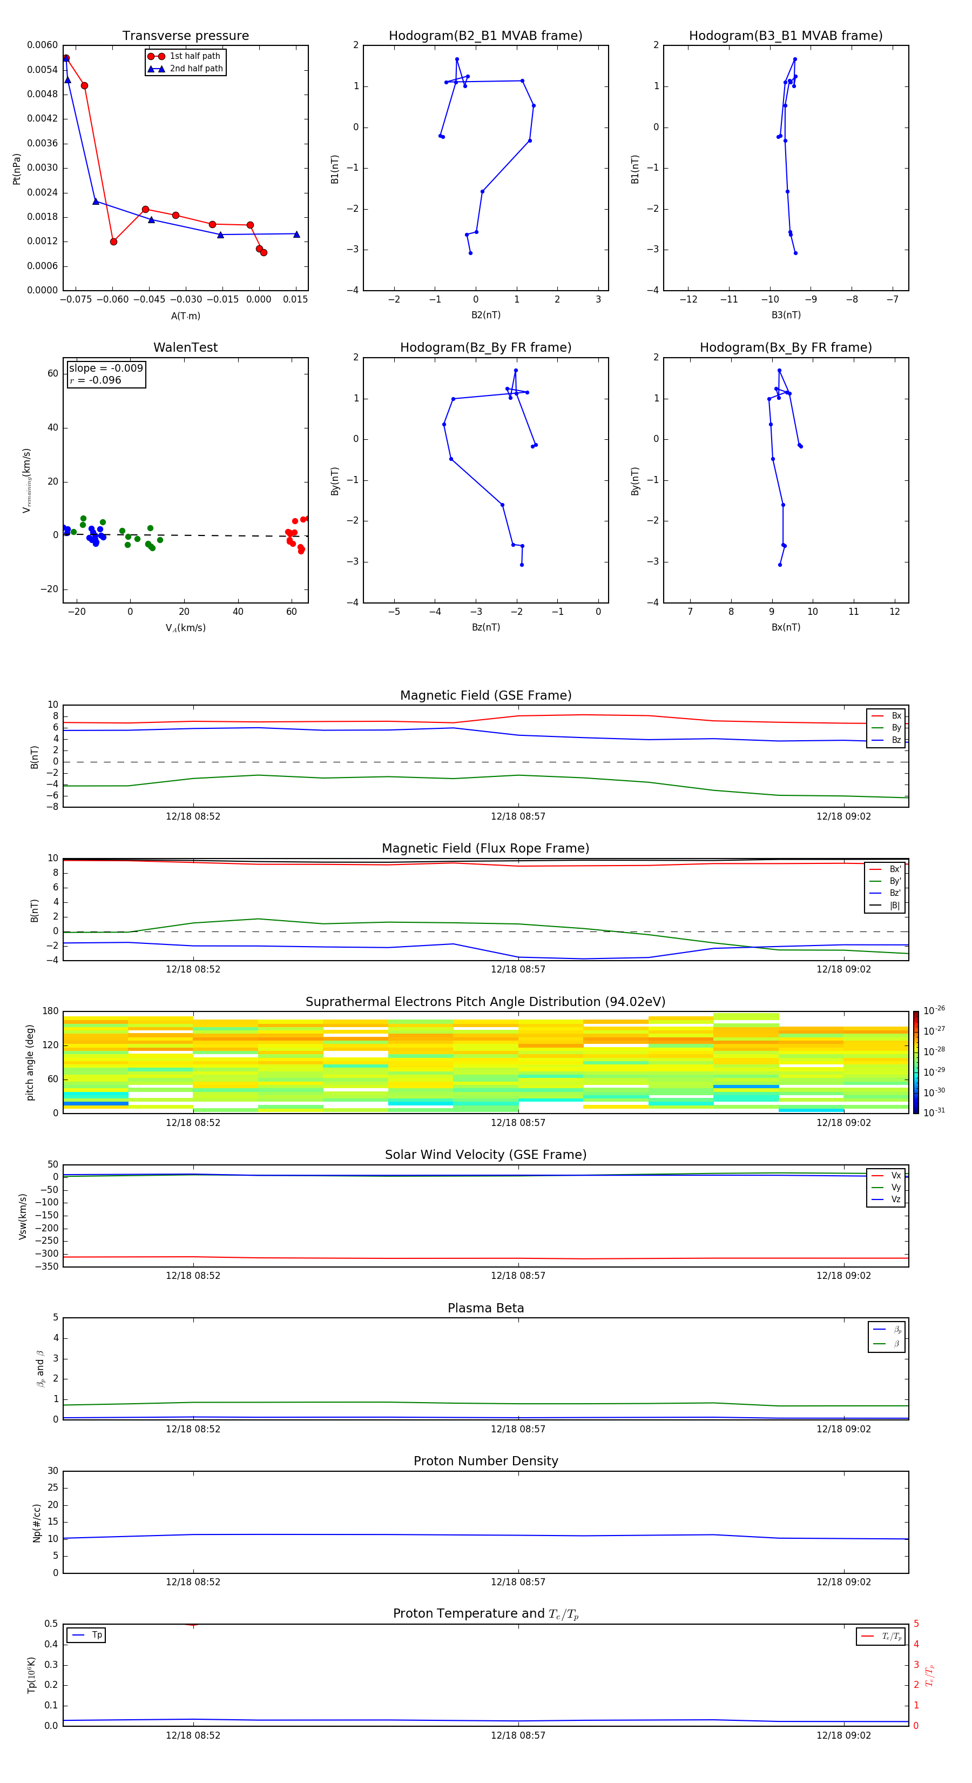Click the 'Solar Wind Velocity (GSE Frame)' title
The height and width of the screenshot is (1783, 972).
click(x=485, y=1155)
